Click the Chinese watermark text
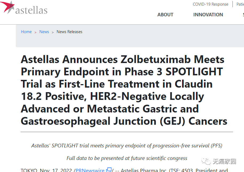Image resolution: width=244 pixels, height=172 pixels. coord(225,161)
